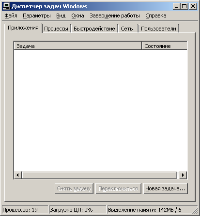Click the right scroll arrow of task list

pyautogui.click(x=183, y=175)
